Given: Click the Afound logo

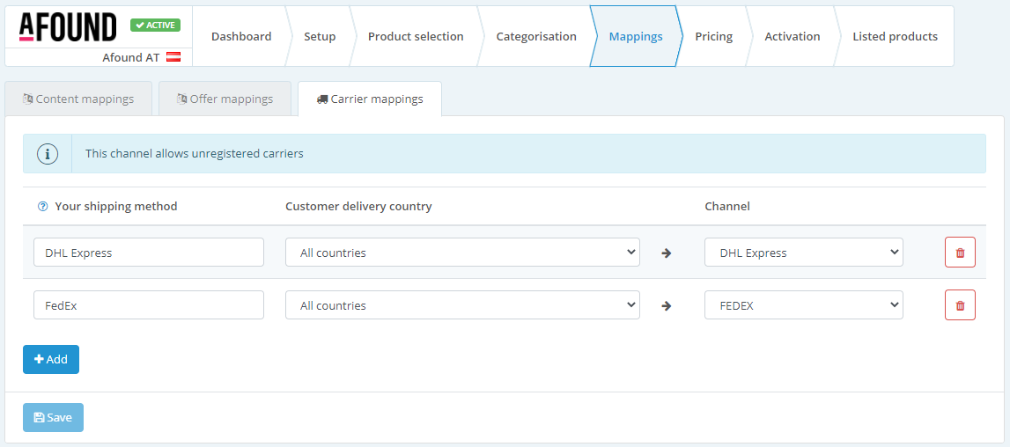Looking at the screenshot, I should point(68,27).
